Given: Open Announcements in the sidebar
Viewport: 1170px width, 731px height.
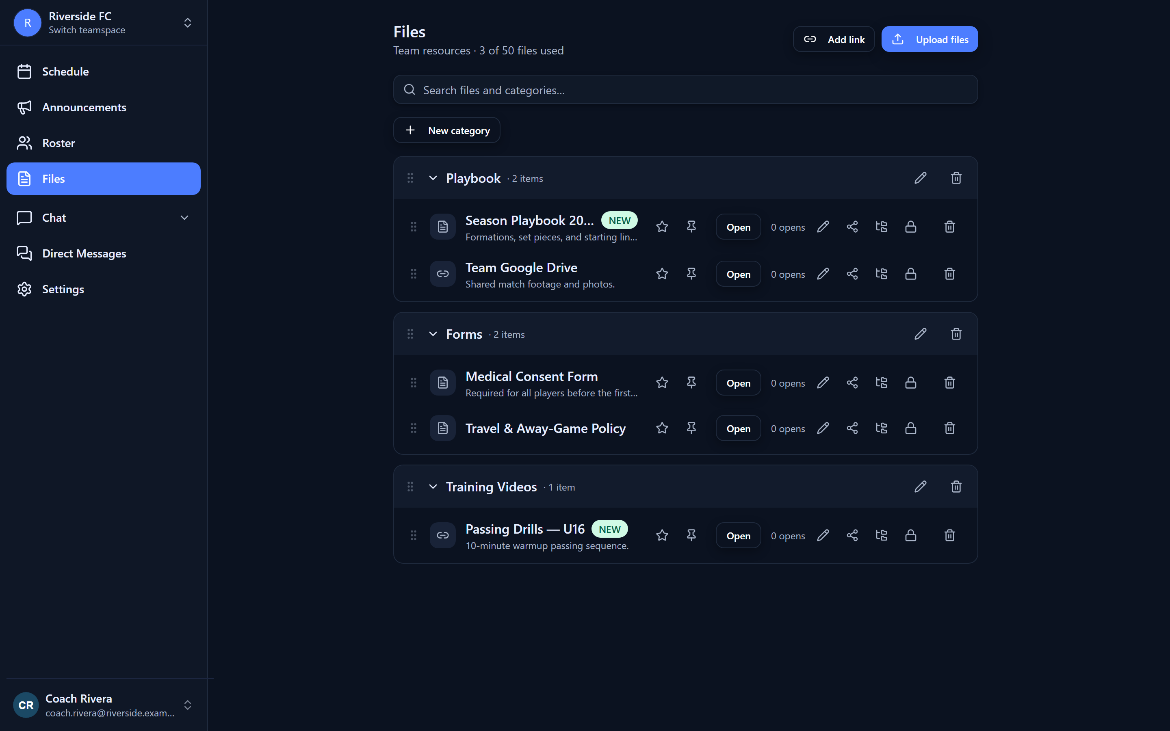Looking at the screenshot, I should 104,107.
